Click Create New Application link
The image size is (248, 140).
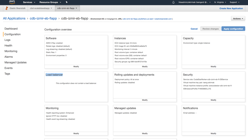pyautogui.click(x=231, y=8)
